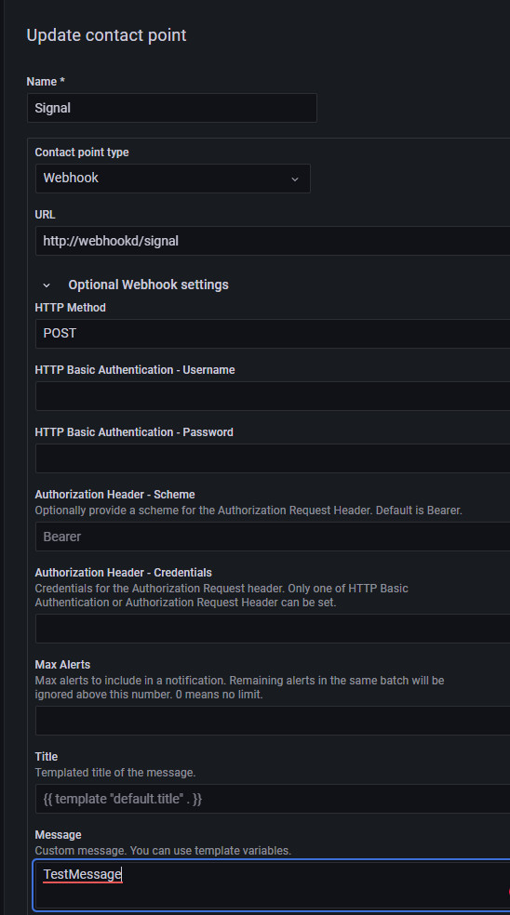Click the 'Update contact point' page heading

(x=106, y=35)
